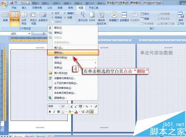Open the Insert (插入) ribbon tab

24,8
